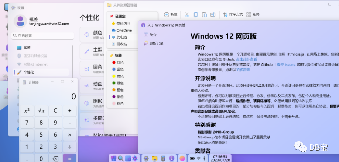Select OneDrive in File Explorer sidebar
The image size is (339, 162).
tap(121, 30)
